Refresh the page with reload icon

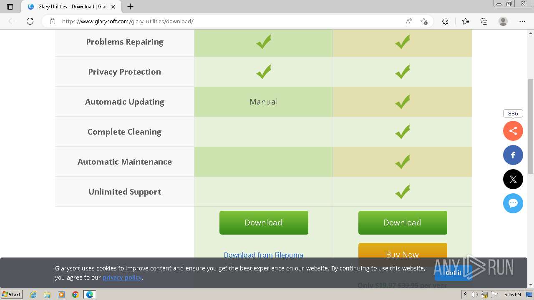point(30,21)
